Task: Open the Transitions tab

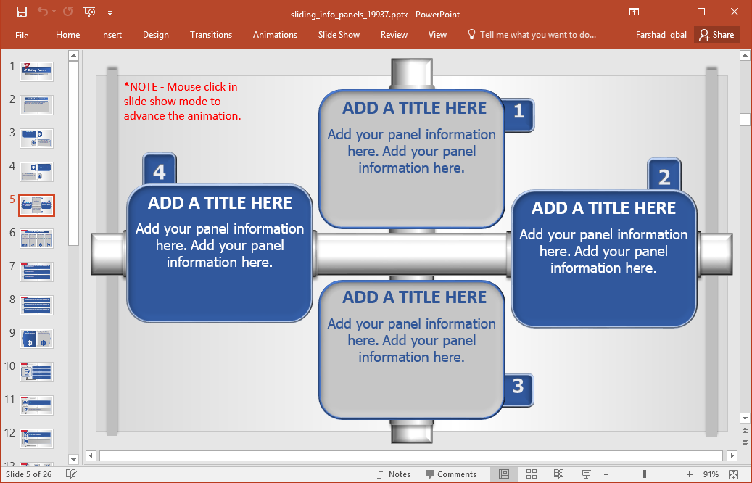Action: [x=211, y=35]
